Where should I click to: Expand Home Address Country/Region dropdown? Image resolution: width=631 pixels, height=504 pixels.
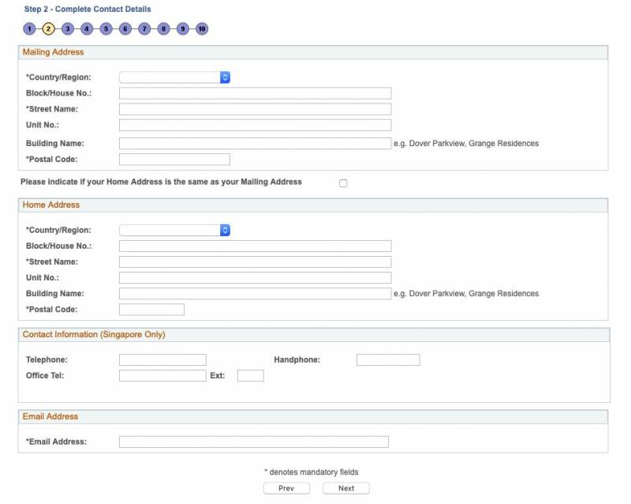tap(174, 230)
